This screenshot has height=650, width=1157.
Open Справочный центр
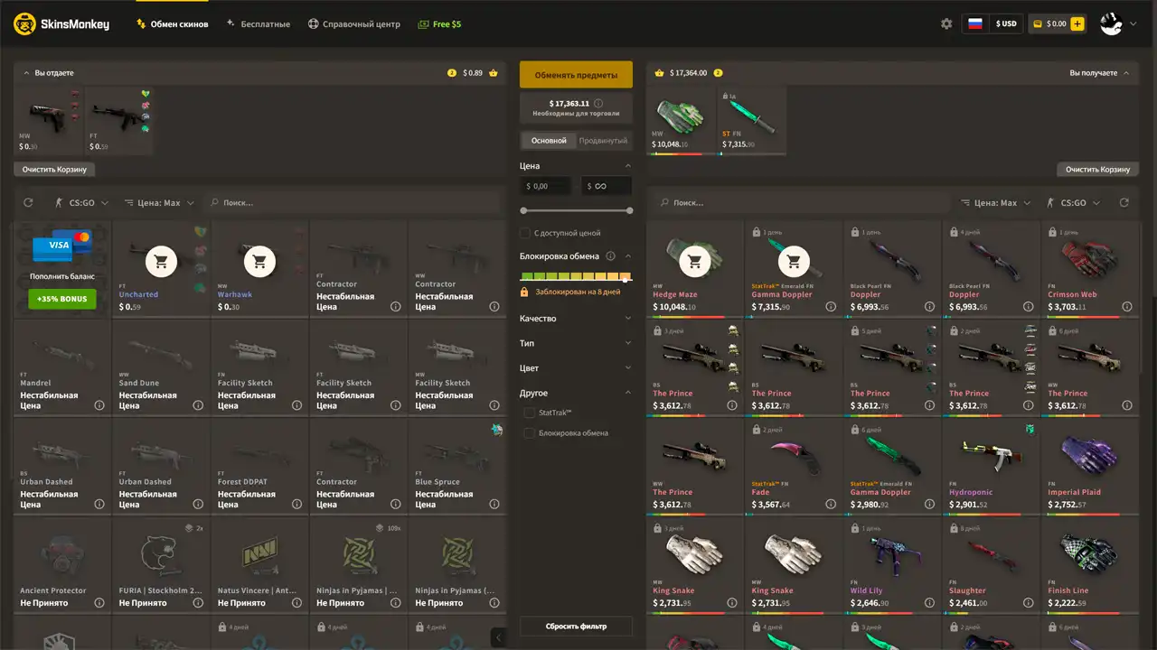[x=353, y=24]
